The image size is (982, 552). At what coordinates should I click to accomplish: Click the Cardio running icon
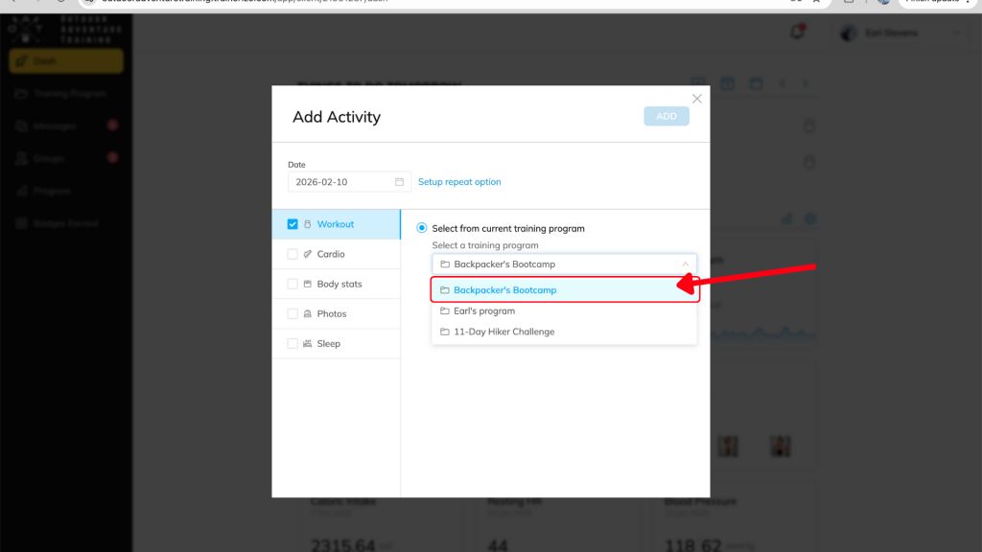(308, 254)
